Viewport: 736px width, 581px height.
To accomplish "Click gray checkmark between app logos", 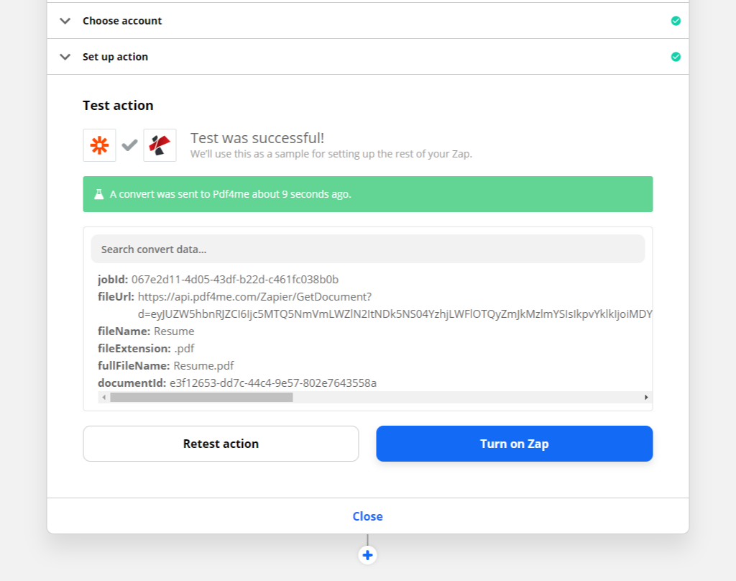I will [129, 145].
